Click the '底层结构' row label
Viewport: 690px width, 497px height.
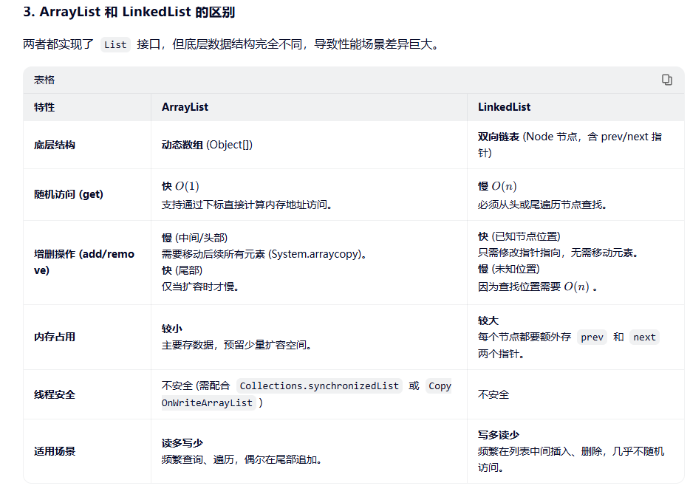click(x=55, y=145)
